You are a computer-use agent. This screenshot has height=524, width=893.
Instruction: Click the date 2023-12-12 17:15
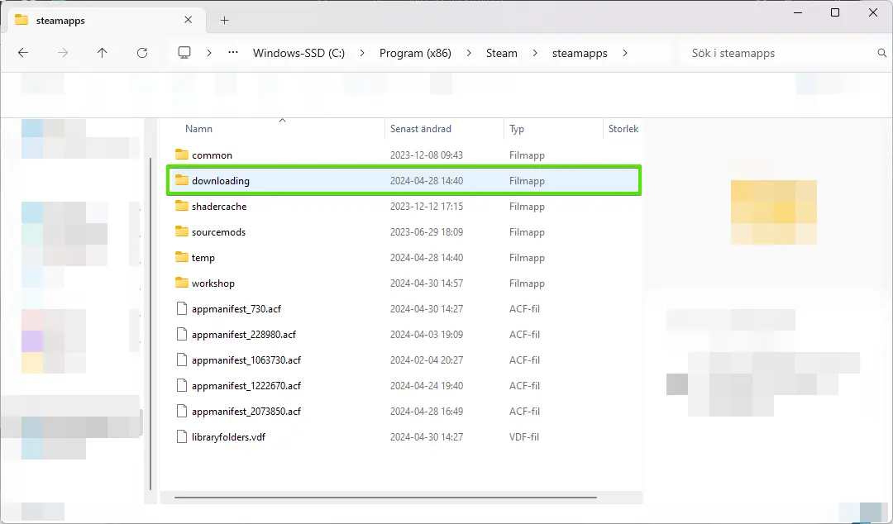tap(427, 206)
